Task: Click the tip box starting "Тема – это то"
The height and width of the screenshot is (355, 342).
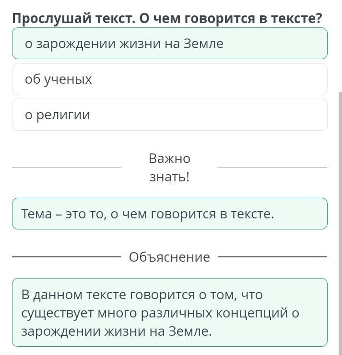Action: (169, 214)
